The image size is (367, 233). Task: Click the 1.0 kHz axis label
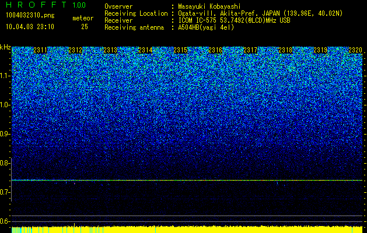pos(5,105)
